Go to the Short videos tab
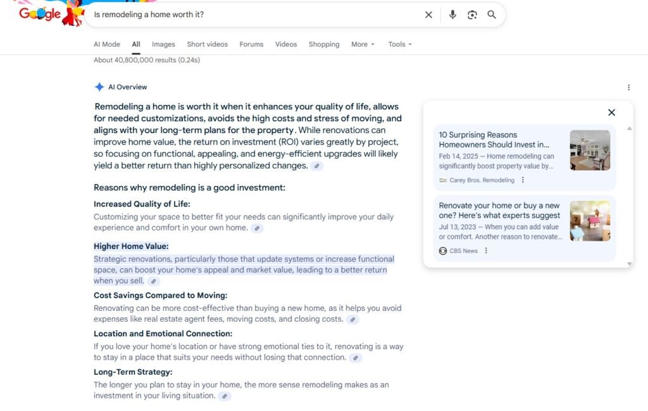 [x=207, y=44]
